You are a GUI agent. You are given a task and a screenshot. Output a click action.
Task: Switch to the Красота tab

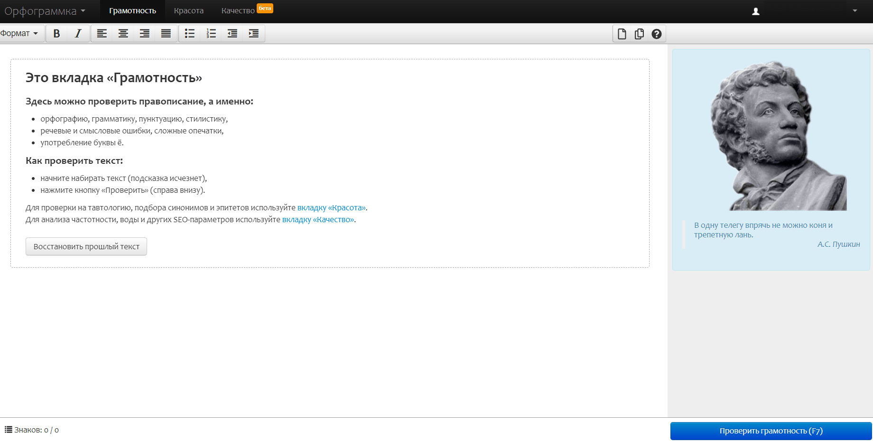[189, 11]
